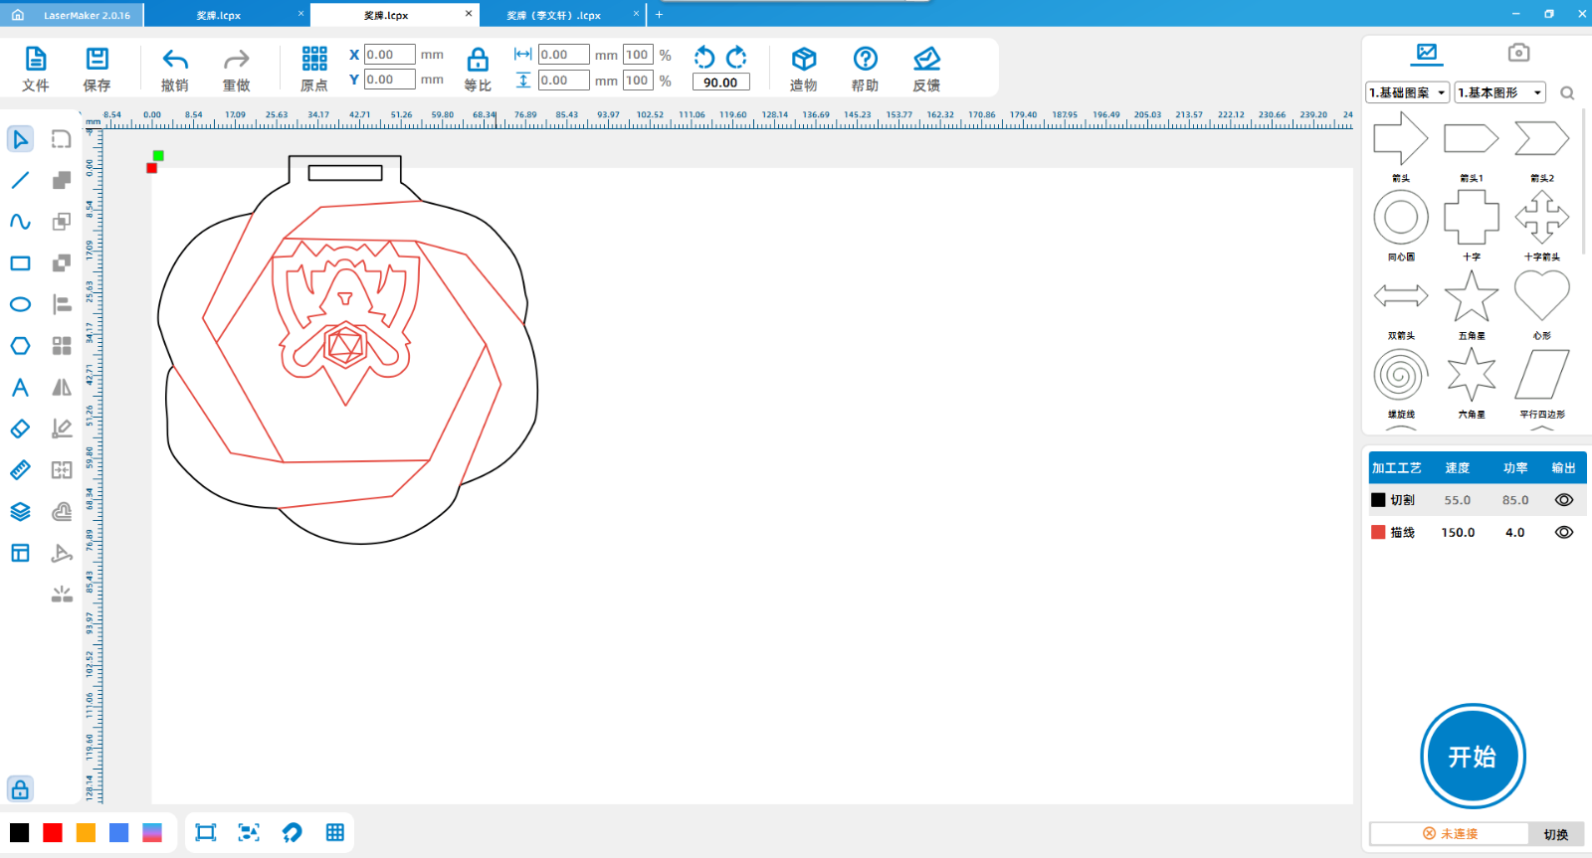Switch to the first 奖牌.lcpx tab
The image size is (1592, 858).
pyautogui.click(x=219, y=15)
